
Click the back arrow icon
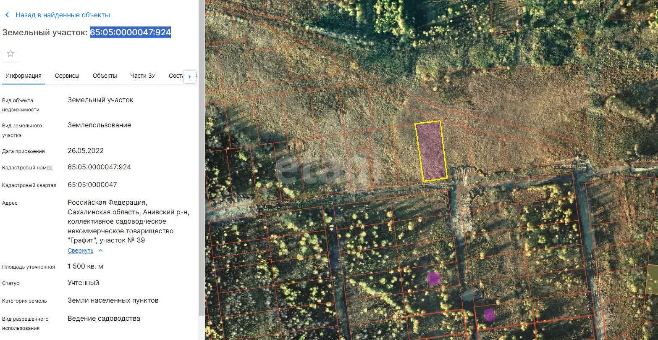[7, 15]
